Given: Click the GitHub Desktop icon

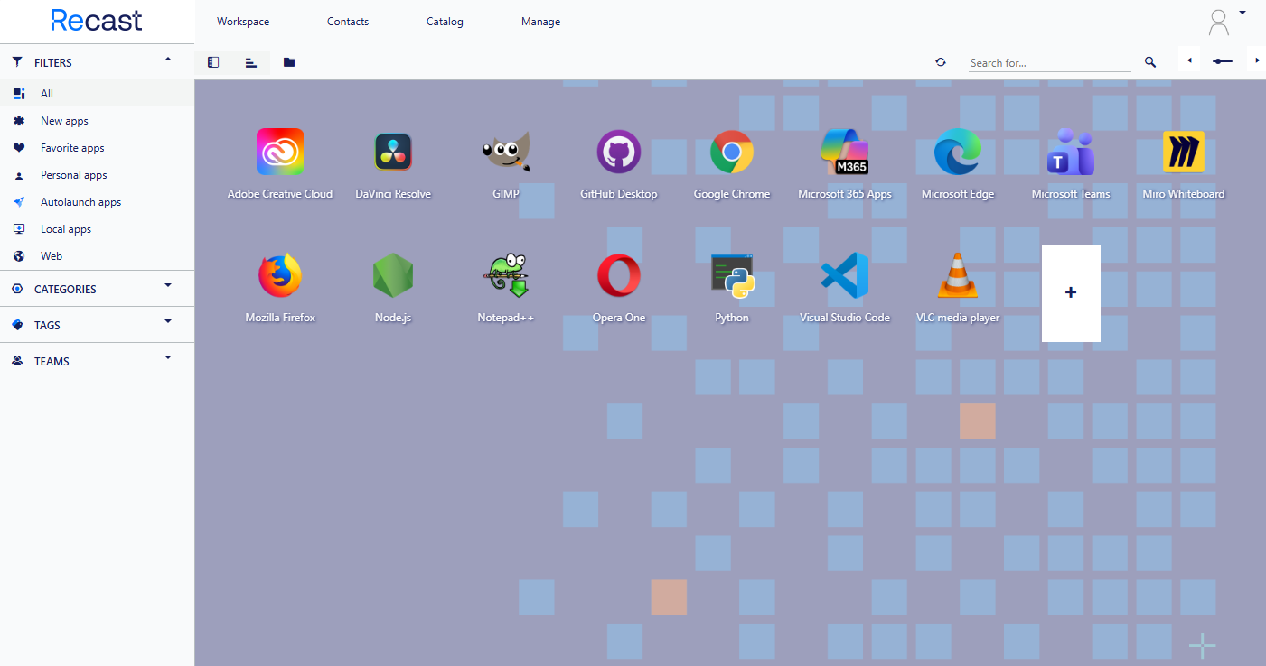Looking at the screenshot, I should pos(619,153).
